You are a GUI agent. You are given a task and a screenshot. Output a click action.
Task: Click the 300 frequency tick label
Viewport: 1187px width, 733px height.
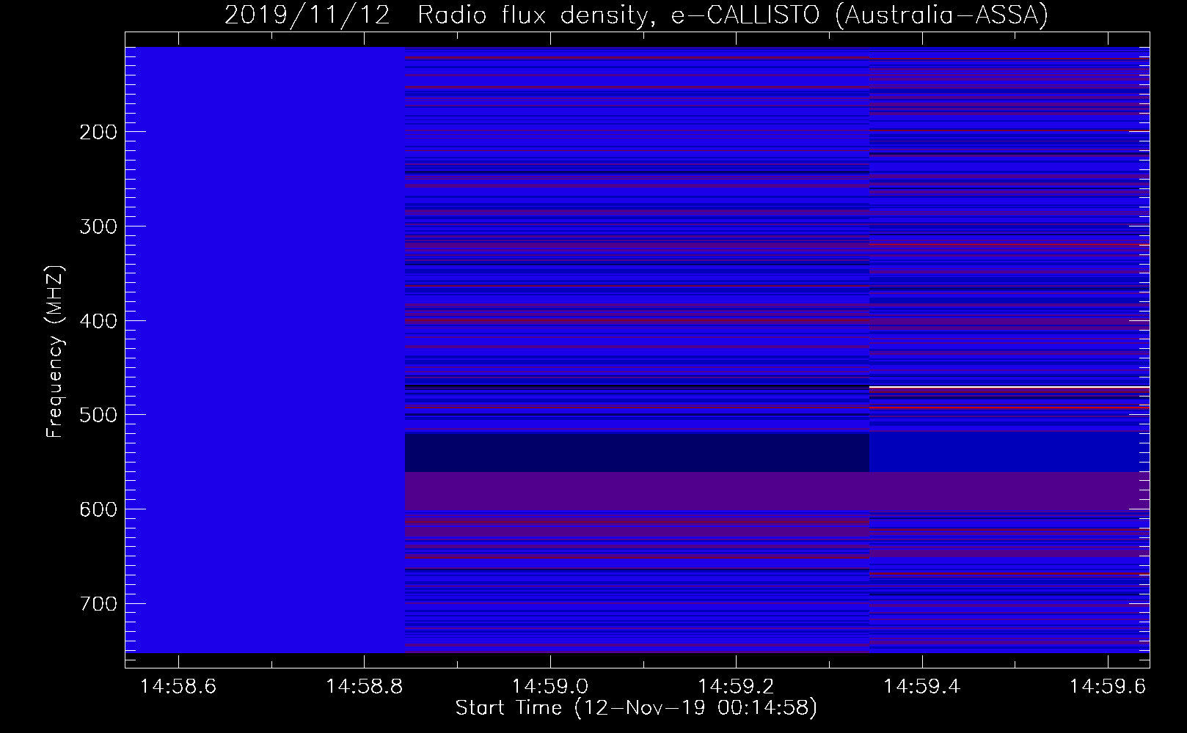(x=98, y=226)
